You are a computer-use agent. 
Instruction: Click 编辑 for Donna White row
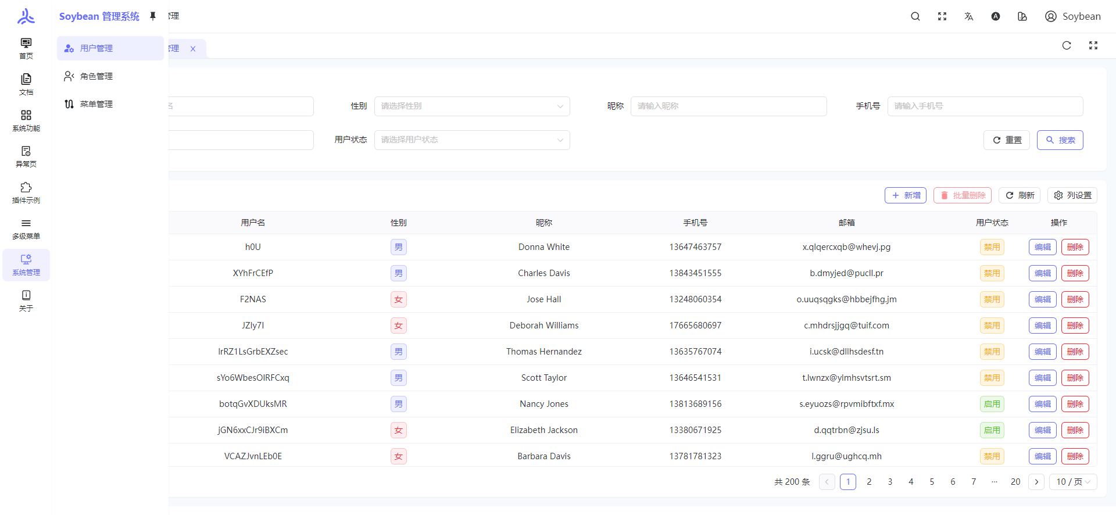coord(1042,247)
